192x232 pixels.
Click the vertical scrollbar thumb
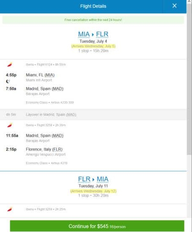pos(189,79)
